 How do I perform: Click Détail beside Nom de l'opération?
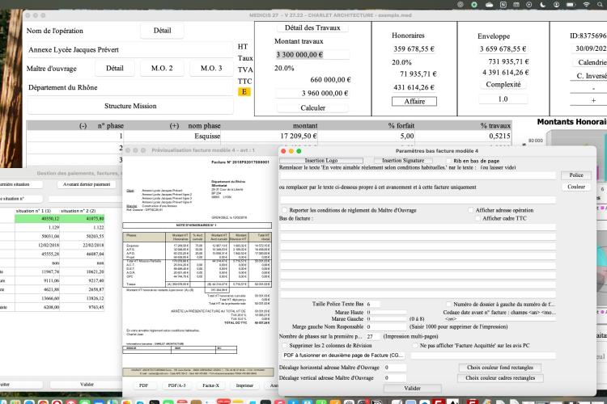click(x=162, y=31)
